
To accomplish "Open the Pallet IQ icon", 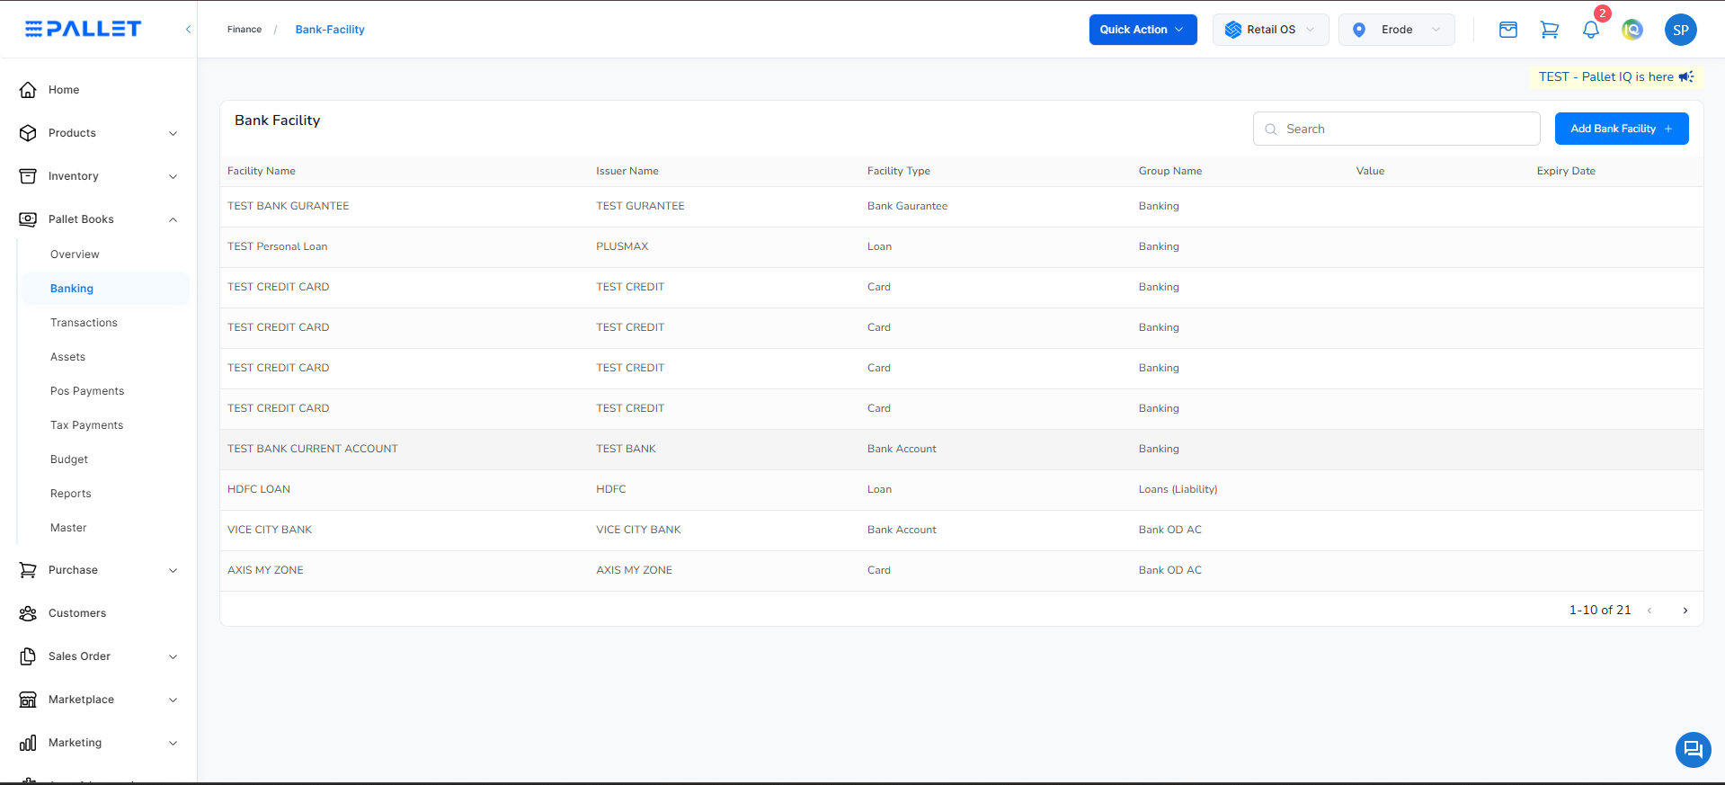I will pyautogui.click(x=1632, y=30).
